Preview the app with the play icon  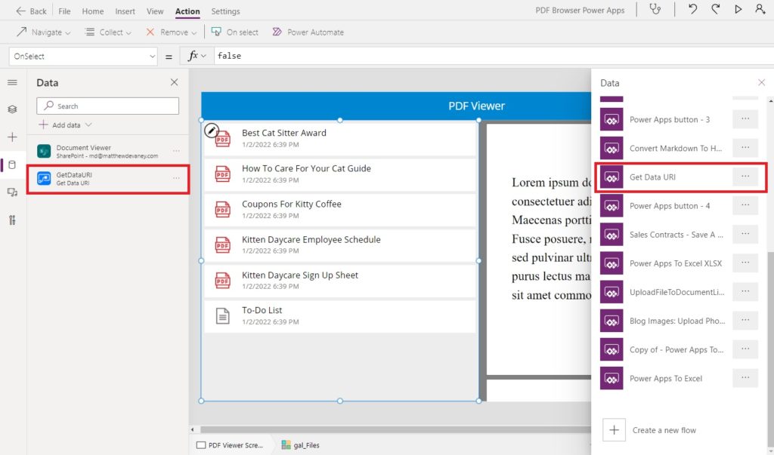[738, 10]
